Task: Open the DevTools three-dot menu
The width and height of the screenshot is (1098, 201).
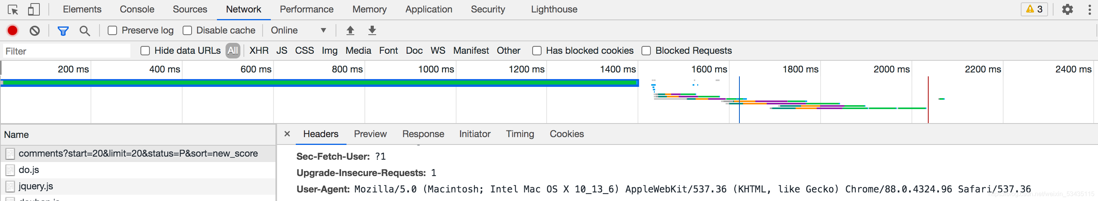Action: pyautogui.click(x=1089, y=9)
